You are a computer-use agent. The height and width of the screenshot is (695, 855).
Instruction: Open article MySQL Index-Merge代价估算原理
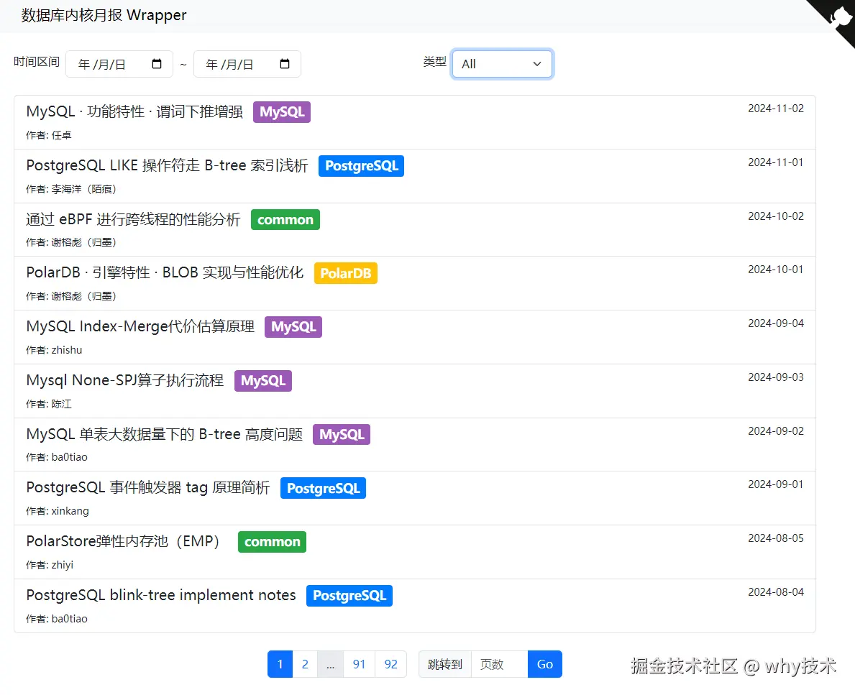[x=140, y=326]
